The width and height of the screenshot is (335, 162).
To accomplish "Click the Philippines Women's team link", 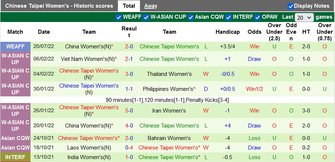I will coord(167,89).
